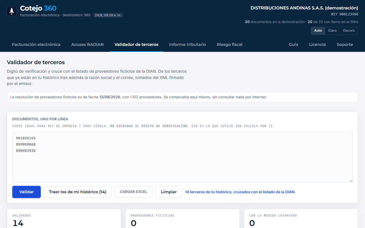Click the 890903938 line in the textarea
Viewport: 365px width, 228px height.
pyautogui.click(x=26, y=151)
